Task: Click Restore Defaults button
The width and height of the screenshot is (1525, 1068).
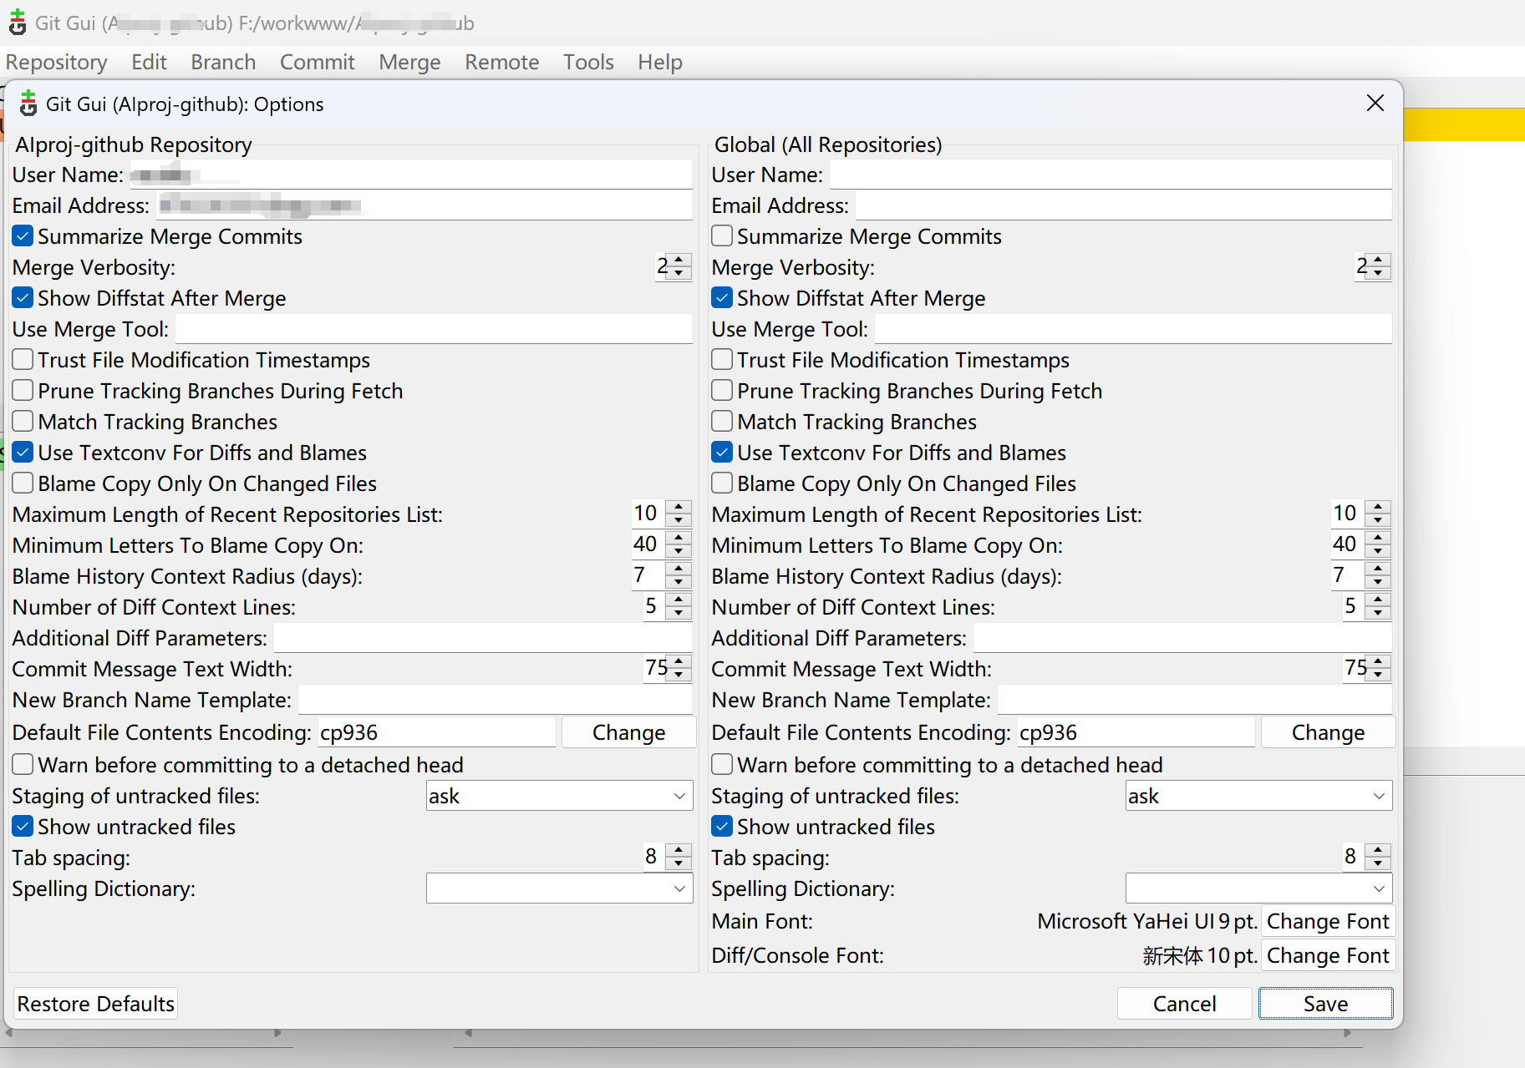Action: point(96,1004)
